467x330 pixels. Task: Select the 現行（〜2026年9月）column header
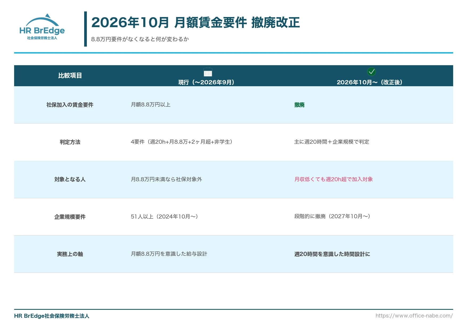206,82
